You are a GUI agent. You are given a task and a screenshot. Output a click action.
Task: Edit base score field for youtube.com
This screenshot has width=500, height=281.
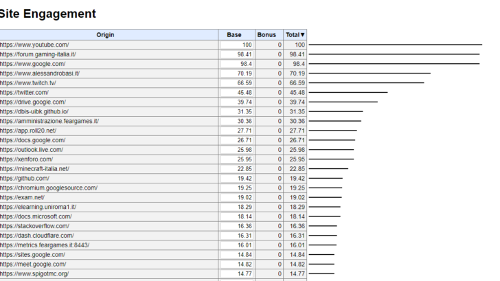tap(236, 45)
